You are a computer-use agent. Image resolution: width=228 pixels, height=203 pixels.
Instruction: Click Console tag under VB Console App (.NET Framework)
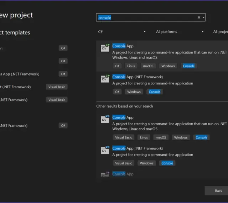[x=167, y=163]
